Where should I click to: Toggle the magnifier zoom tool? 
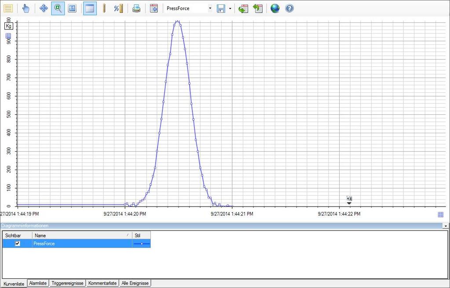tap(58, 8)
